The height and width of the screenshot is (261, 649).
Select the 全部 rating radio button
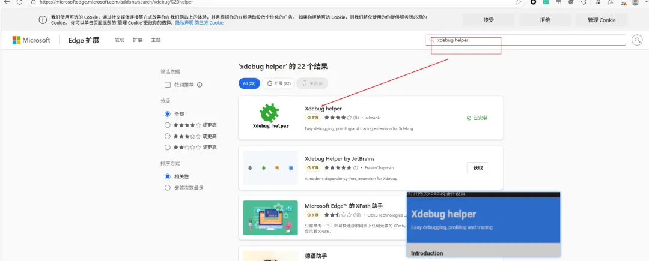[168, 114]
